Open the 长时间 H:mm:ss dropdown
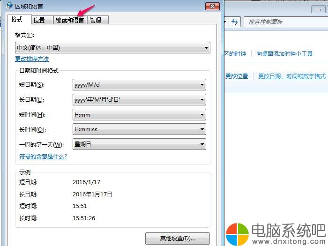The width and height of the screenshot is (328, 246). pos(139,129)
